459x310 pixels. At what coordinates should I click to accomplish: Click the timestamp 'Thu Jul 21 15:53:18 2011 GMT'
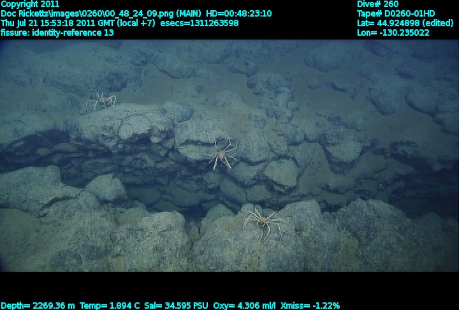57,23
